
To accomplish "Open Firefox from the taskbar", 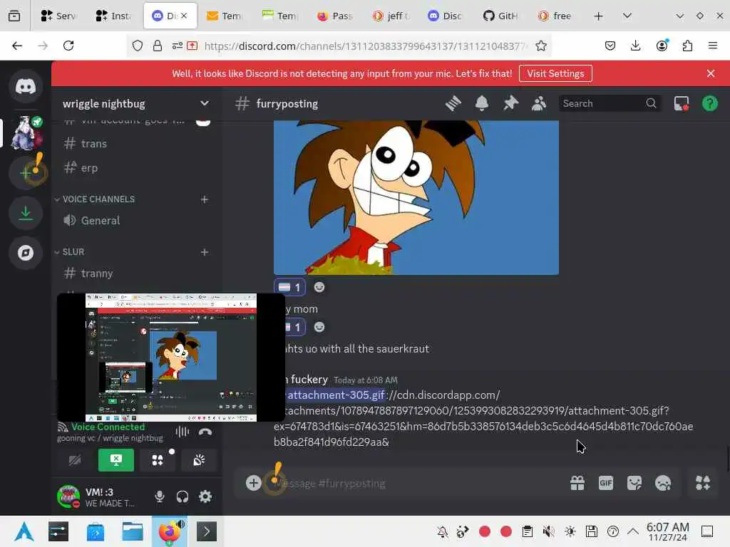I will 170,531.
